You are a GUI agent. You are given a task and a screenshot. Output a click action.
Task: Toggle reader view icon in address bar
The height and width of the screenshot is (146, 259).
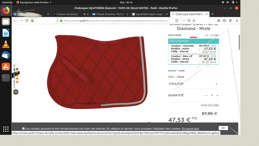(177, 21)
